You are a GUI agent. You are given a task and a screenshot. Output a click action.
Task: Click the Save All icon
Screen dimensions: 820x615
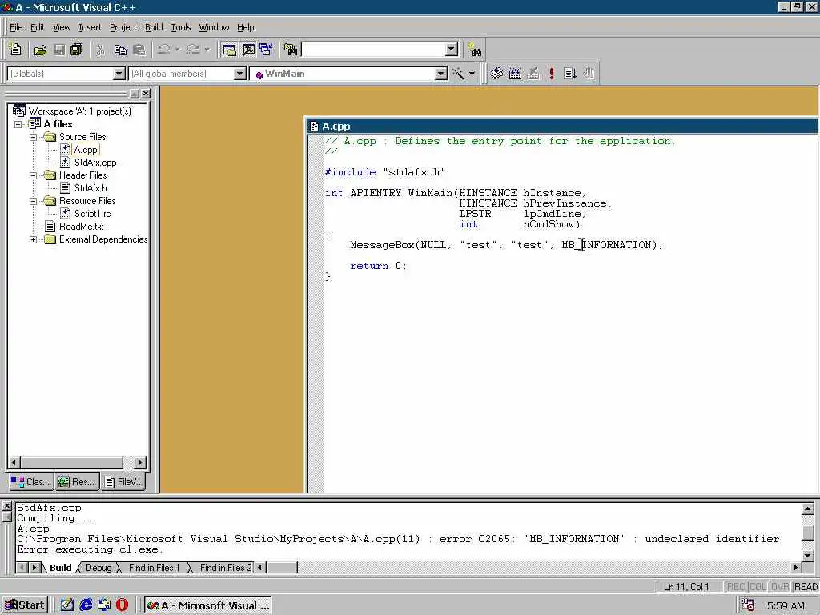click(77, 50)
